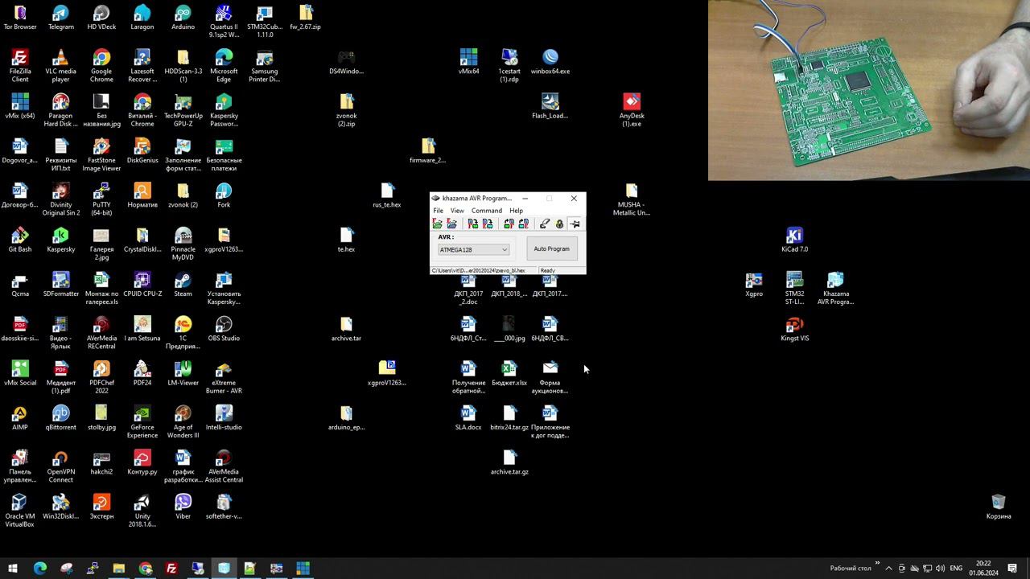Toggle the always-on-top pin icon in Khazama
The height and width of the screenshot is (579, 1030).
click(x=575, y=224)
